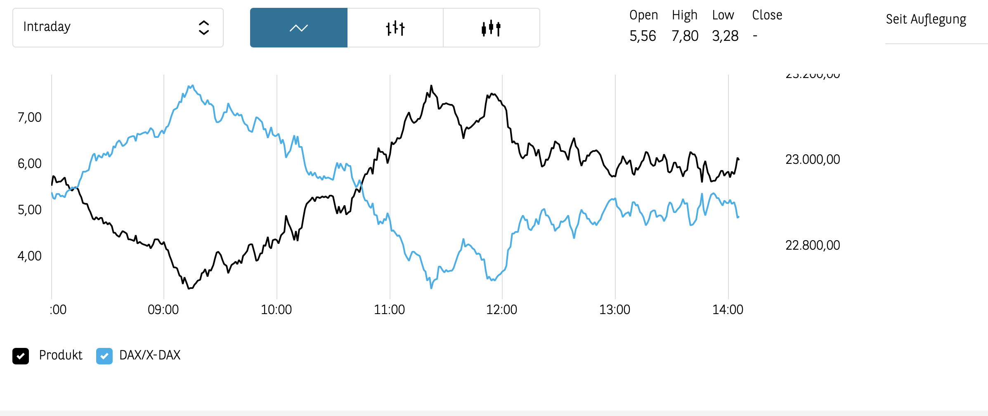This screenshot has height=416, width=988.
Task: Switch to the OHLC bar chart icon
Action: pyautogui.click(x=395, y=28)
